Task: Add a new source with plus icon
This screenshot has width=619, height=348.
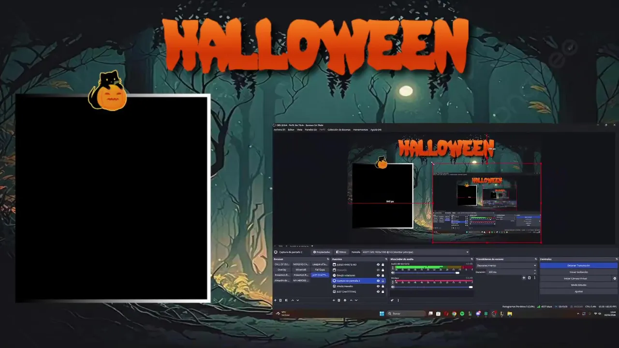Action: tap(334, 300)
